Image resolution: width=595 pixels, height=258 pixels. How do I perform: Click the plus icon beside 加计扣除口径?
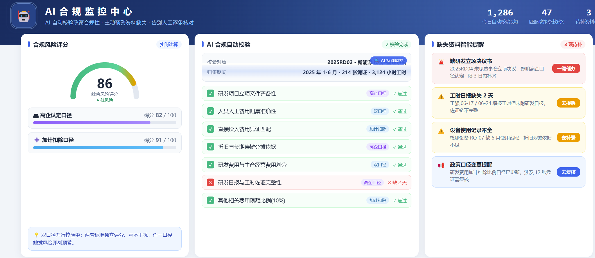point(37,140)
